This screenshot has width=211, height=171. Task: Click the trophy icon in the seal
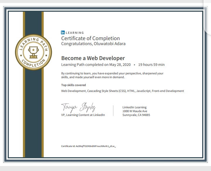pos(33,52)
